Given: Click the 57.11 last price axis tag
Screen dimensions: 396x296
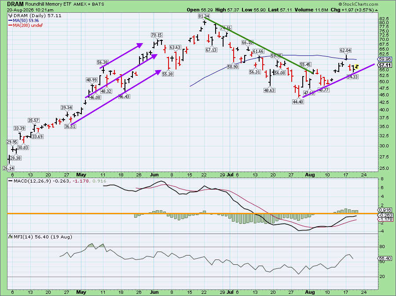Looking at the screenshot, I should tap(385, 65).
